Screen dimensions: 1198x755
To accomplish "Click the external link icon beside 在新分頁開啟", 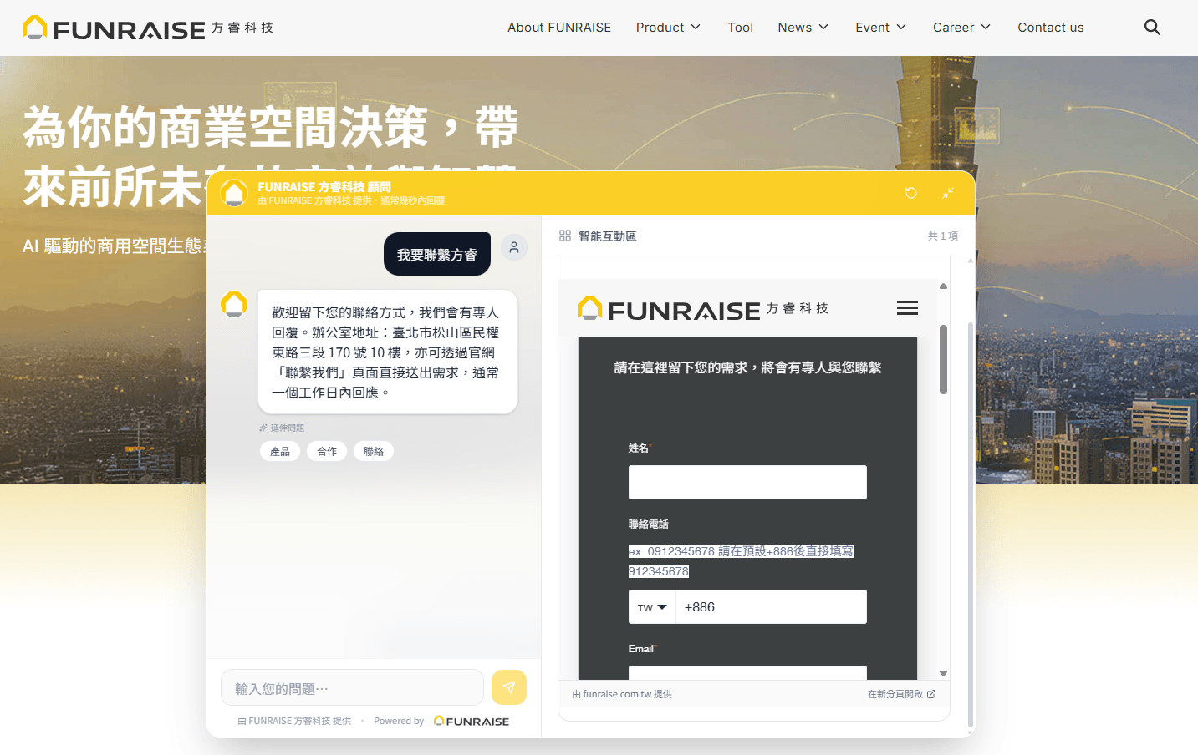I will coord(931,694).
